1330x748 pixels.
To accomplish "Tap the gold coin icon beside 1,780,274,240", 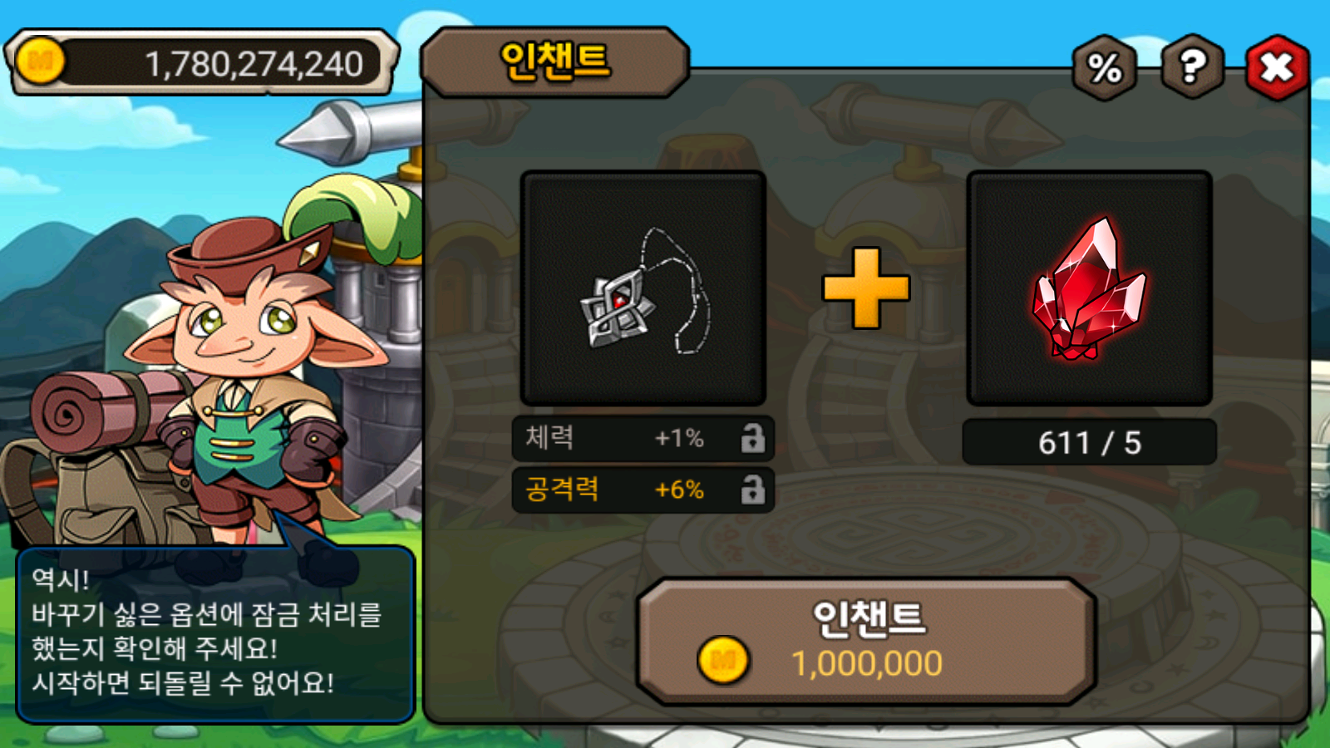I will [x=40, y=61].
